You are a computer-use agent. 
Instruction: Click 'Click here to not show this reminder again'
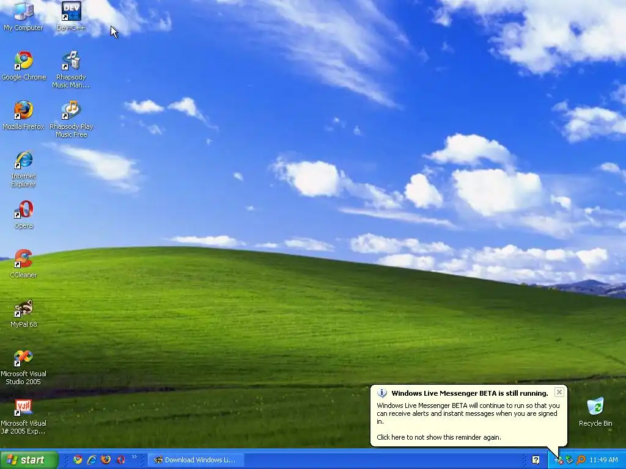coord(439,437)
